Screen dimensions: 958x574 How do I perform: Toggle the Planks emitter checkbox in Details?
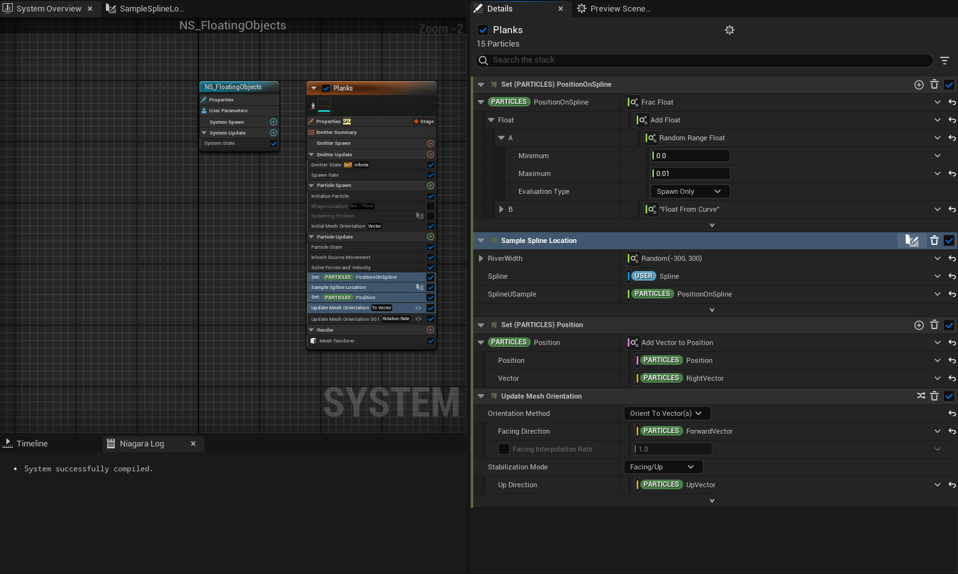[483, 30]
